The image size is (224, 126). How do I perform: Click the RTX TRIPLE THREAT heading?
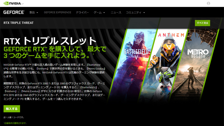coord(18,23)
